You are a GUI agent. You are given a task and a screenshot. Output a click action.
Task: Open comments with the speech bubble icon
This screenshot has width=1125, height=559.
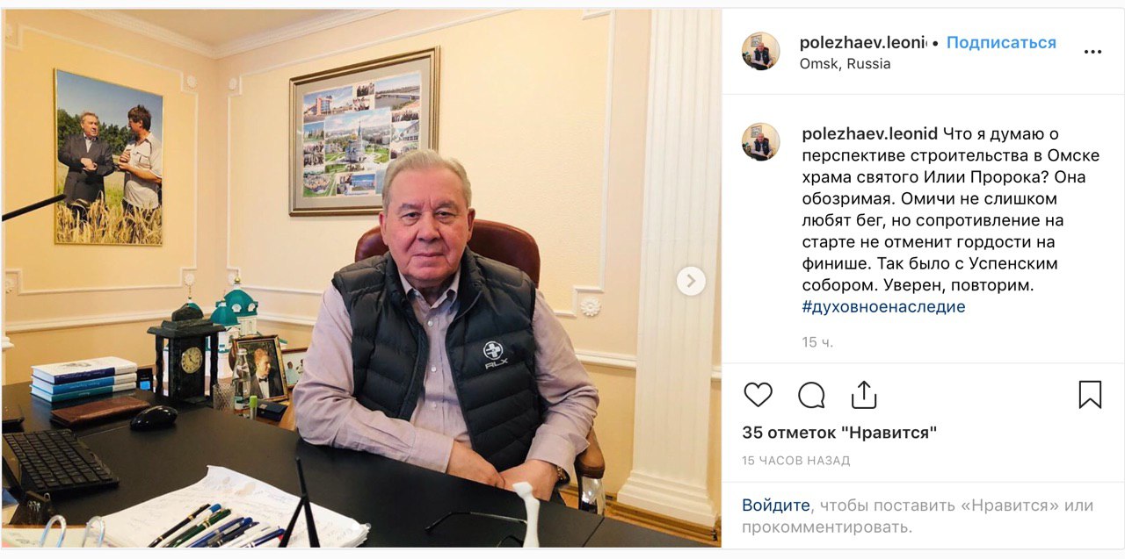[x=811, y=395]
